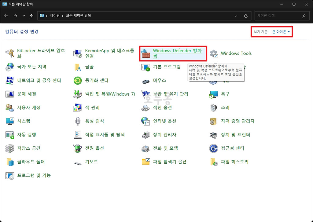Open the 색 관리 icon

point(78,107)
